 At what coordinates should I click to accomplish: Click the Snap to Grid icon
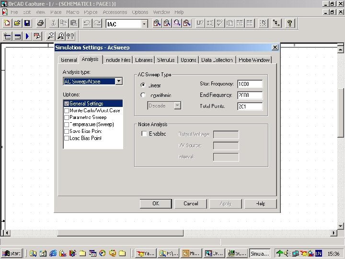point(263,23)
